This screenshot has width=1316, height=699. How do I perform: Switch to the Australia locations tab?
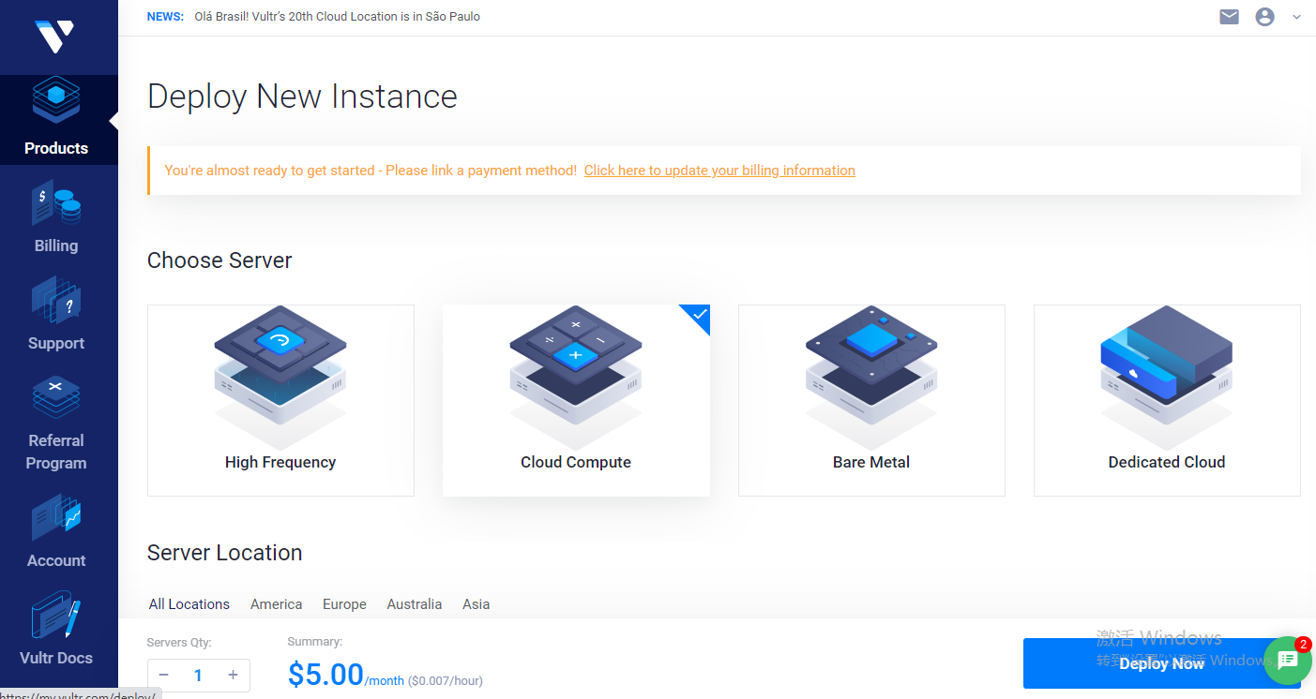click(415, 604)
